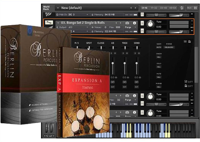Click the folder load icon at mixer top right
200x142 pixels.
pyautogui.click(x=190, y=41)
